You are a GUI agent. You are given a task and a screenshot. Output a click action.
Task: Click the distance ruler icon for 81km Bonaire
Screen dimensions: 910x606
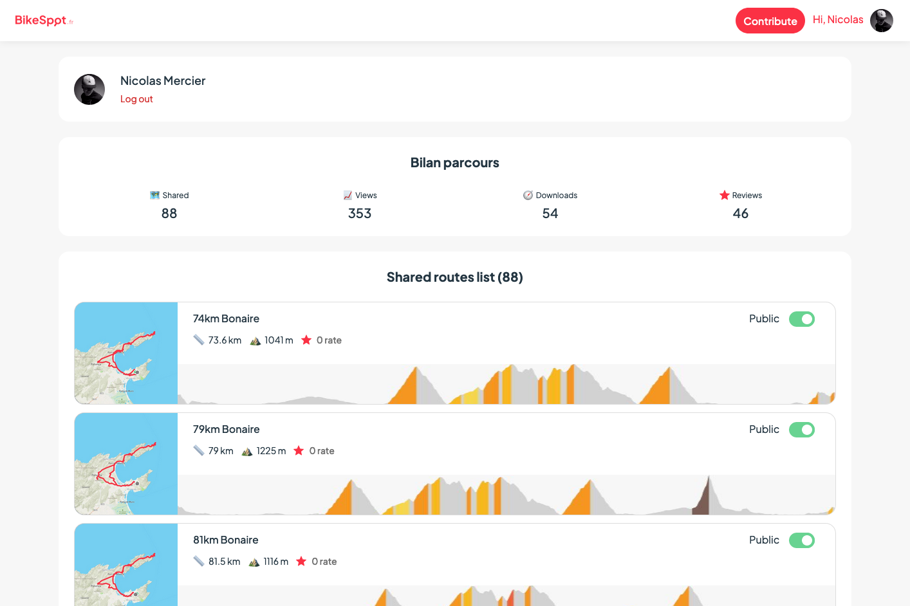pyautogui.click(x=199, y=561)
